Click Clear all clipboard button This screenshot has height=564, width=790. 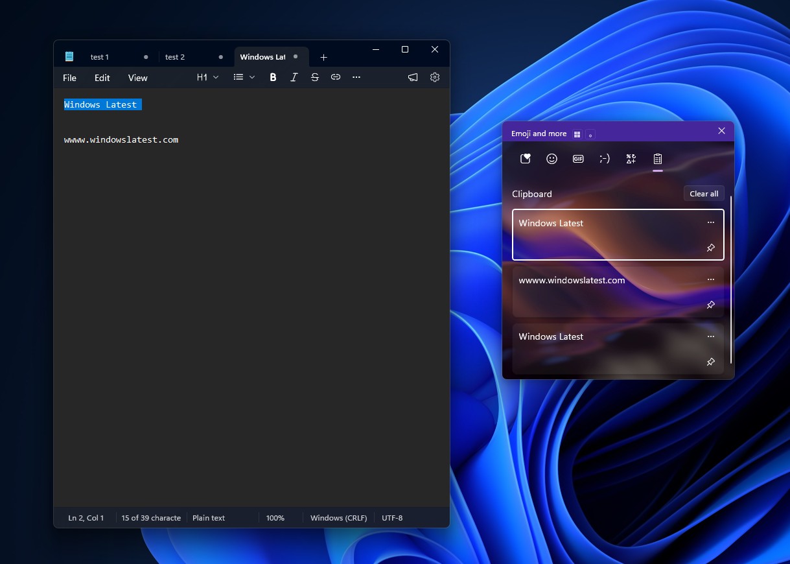704,194
